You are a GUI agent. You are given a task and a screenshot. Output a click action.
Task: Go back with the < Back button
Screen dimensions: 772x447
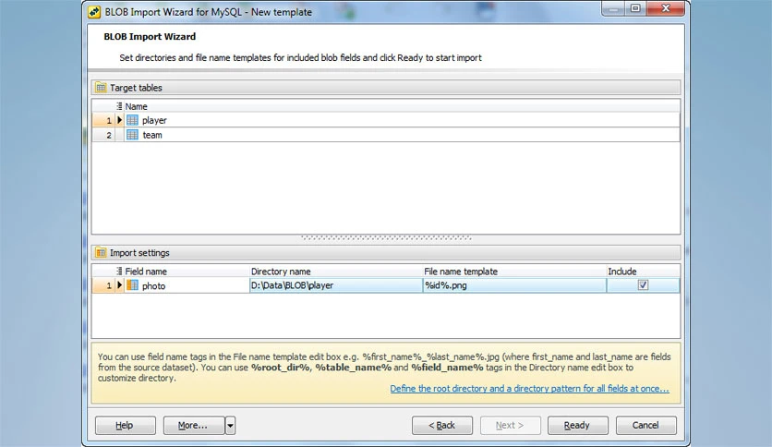pyautogui.click(x=442, y=426)
